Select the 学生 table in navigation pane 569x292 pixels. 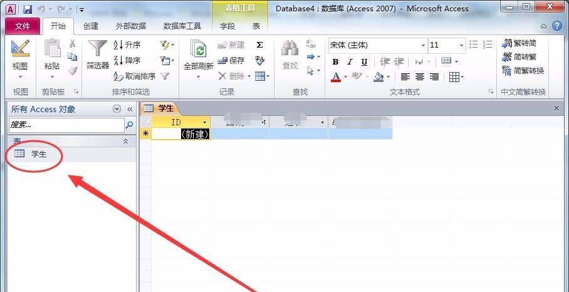(x=72, y=154)
